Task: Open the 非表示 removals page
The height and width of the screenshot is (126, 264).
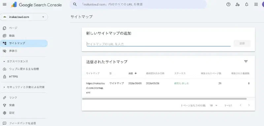Action: click(x=24, y=51)
